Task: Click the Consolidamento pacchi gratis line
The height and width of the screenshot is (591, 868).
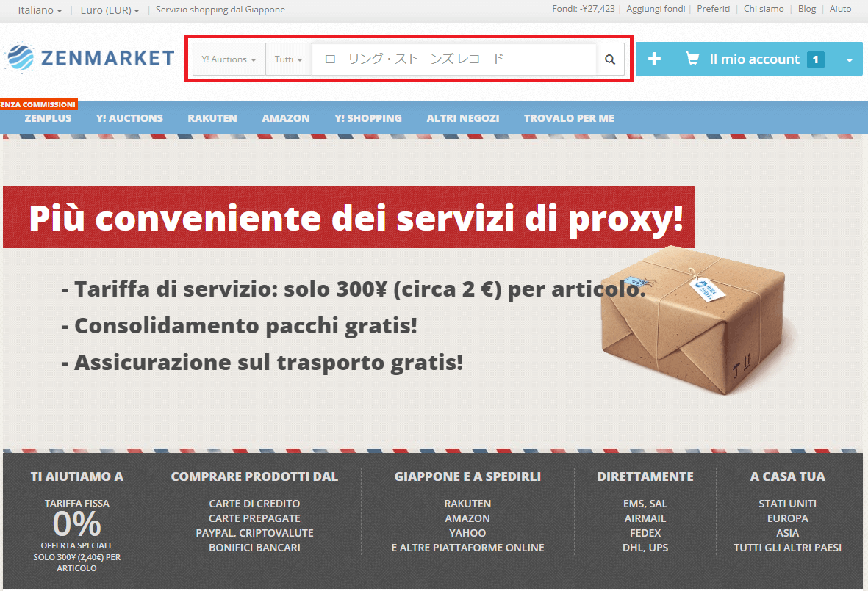Action: [239, 326]
